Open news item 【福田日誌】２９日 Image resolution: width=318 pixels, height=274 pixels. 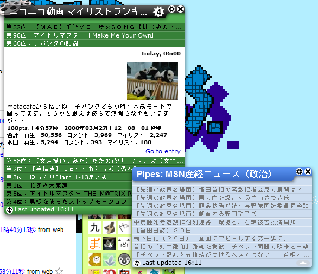pos(222,230)
